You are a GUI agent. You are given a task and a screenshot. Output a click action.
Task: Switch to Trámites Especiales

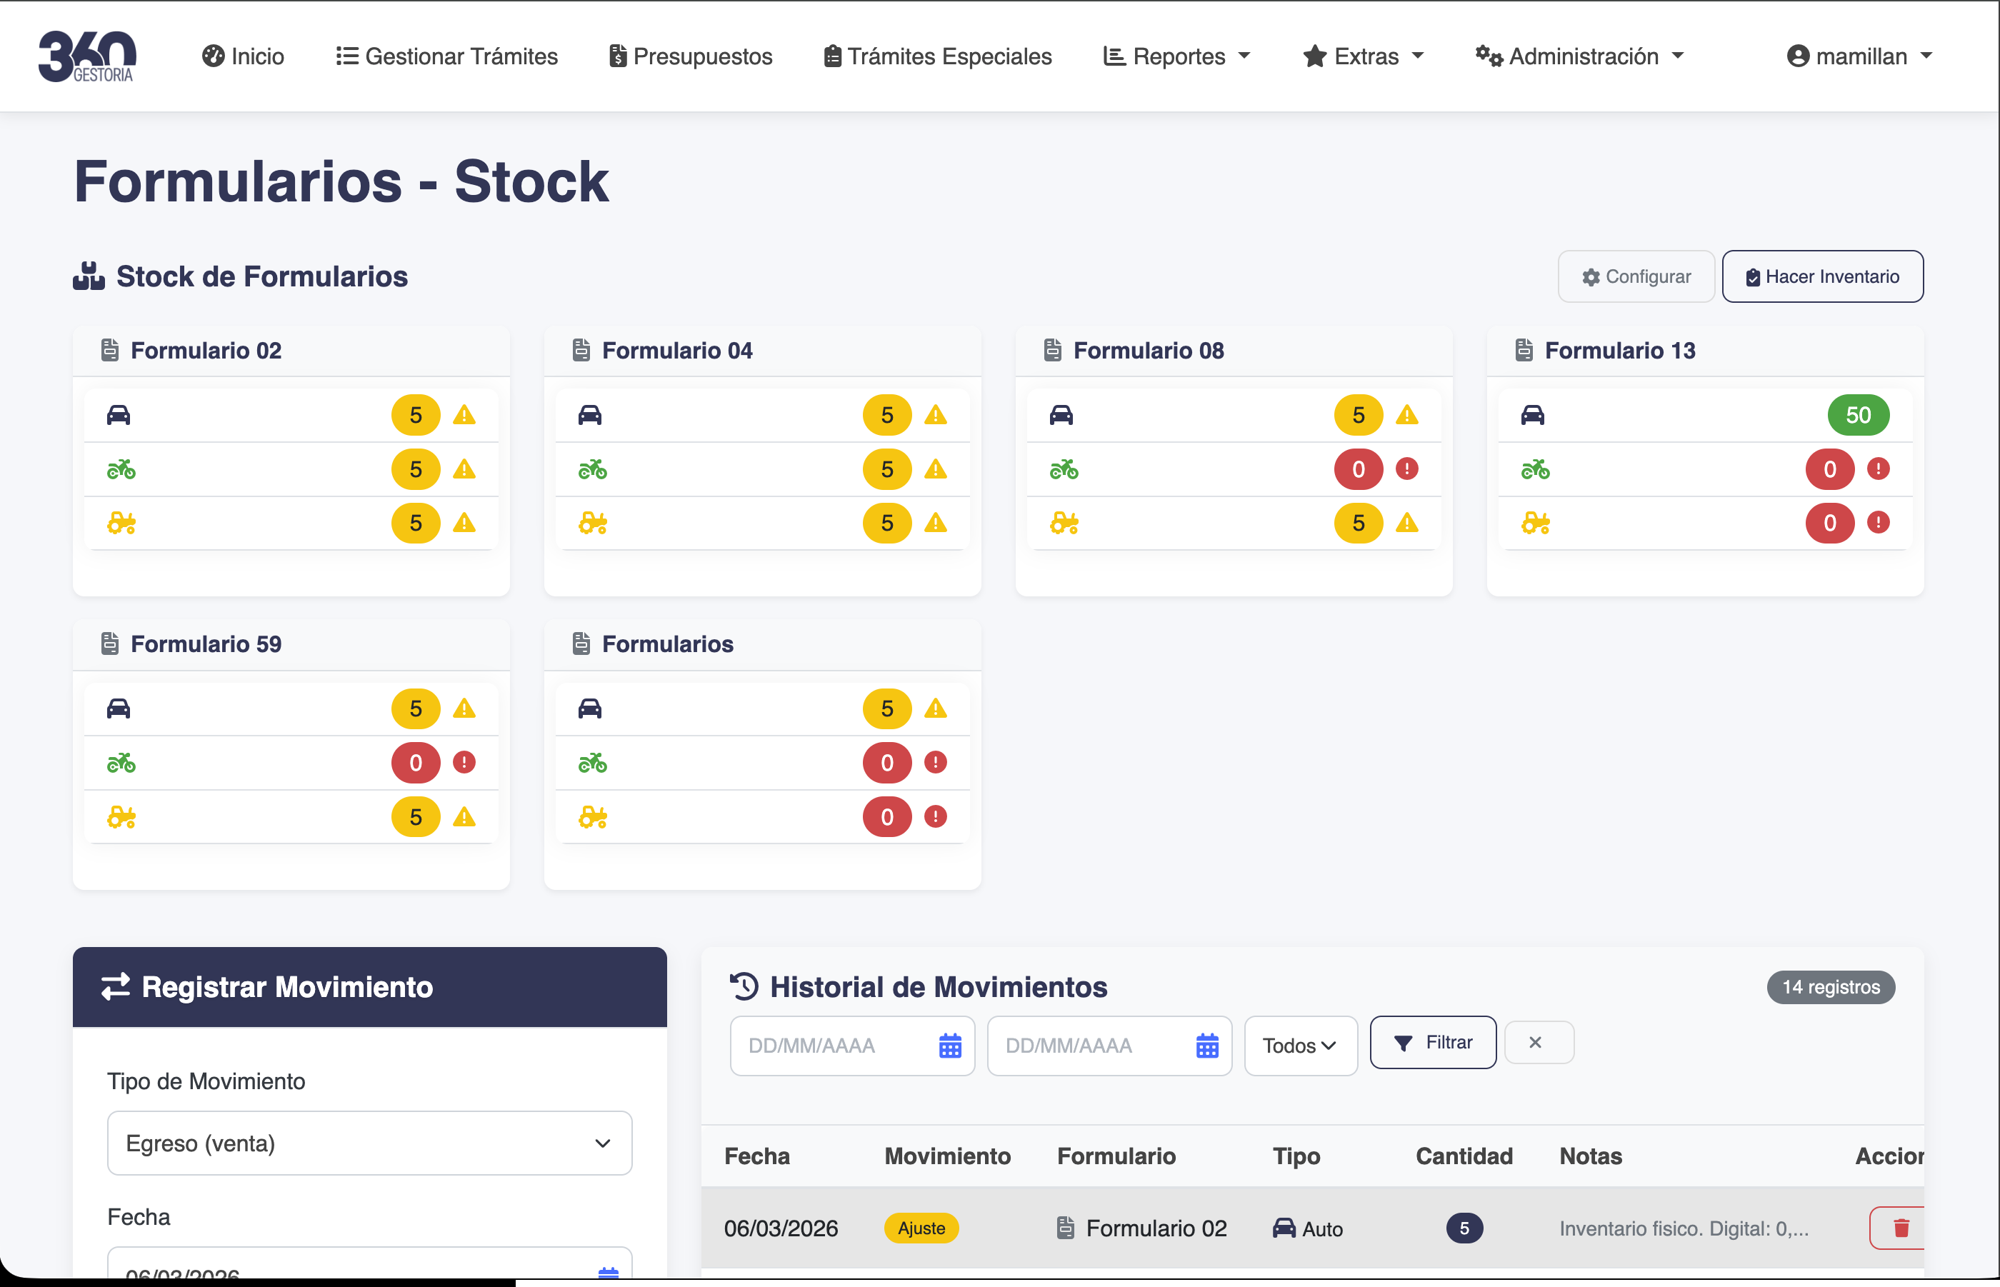[936, 56]
